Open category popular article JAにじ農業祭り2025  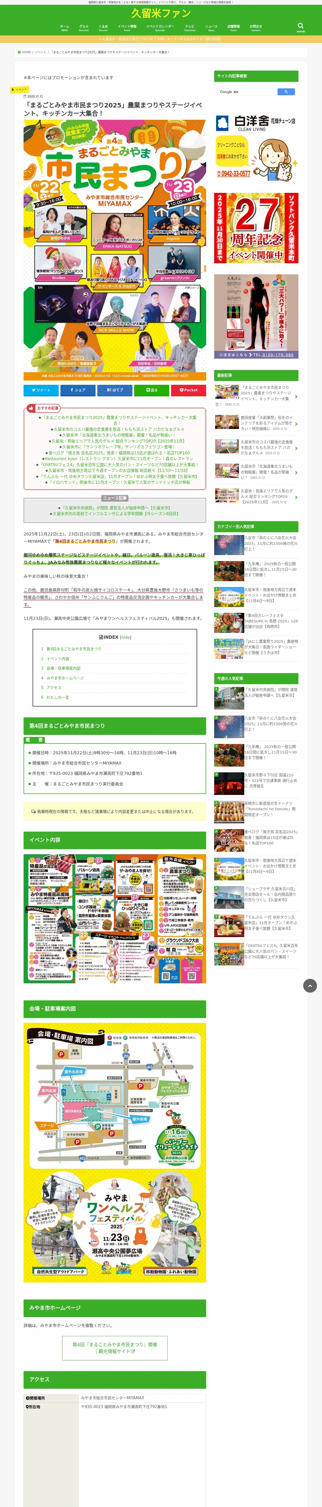coord(256,649)
